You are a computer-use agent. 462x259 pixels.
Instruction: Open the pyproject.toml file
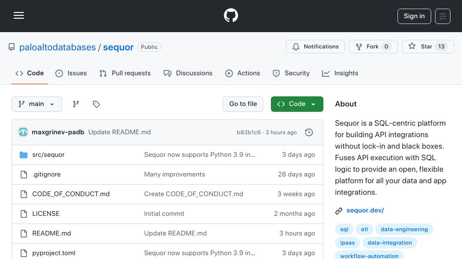(53, 253)
